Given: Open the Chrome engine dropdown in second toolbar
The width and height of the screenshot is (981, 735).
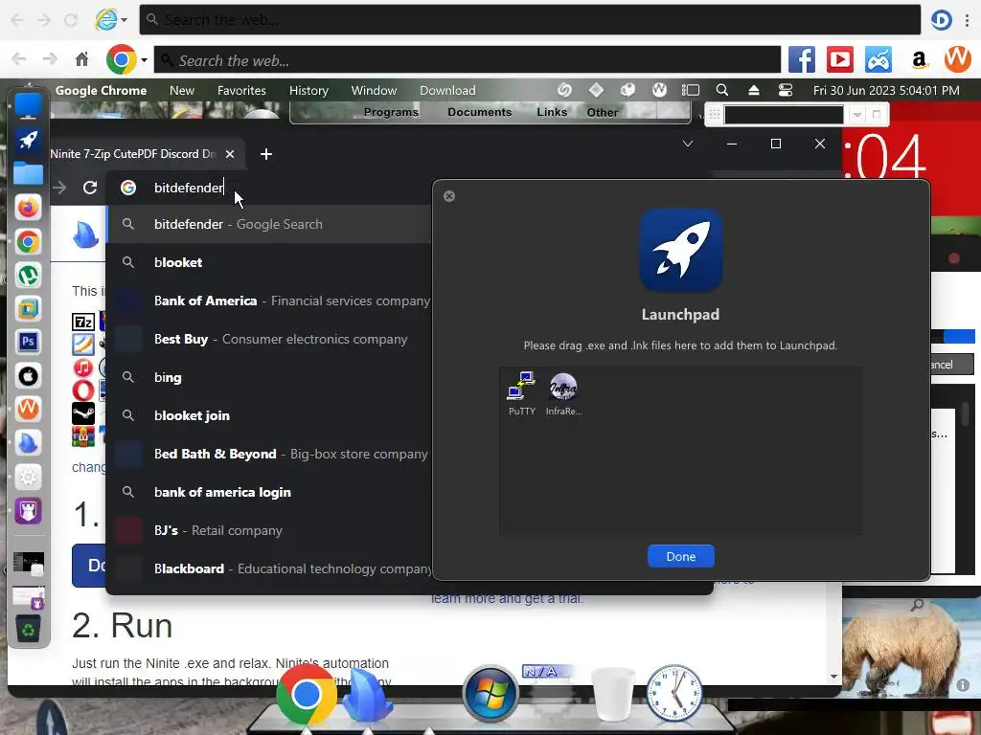Looking at the screenshot, I should point(144,60).
